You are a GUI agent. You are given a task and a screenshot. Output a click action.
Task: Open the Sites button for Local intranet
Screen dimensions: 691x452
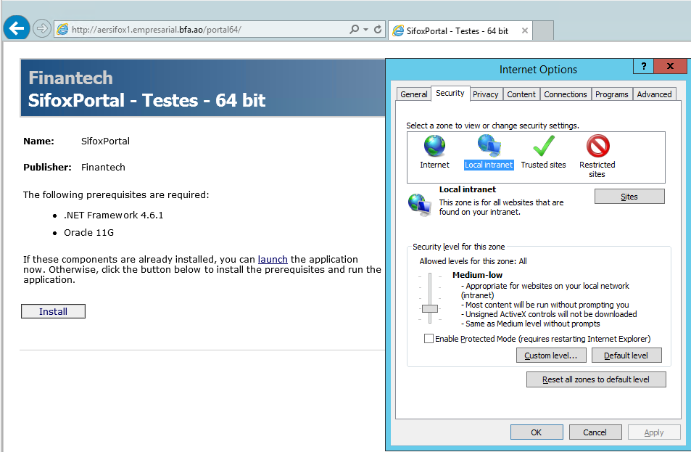629,197
